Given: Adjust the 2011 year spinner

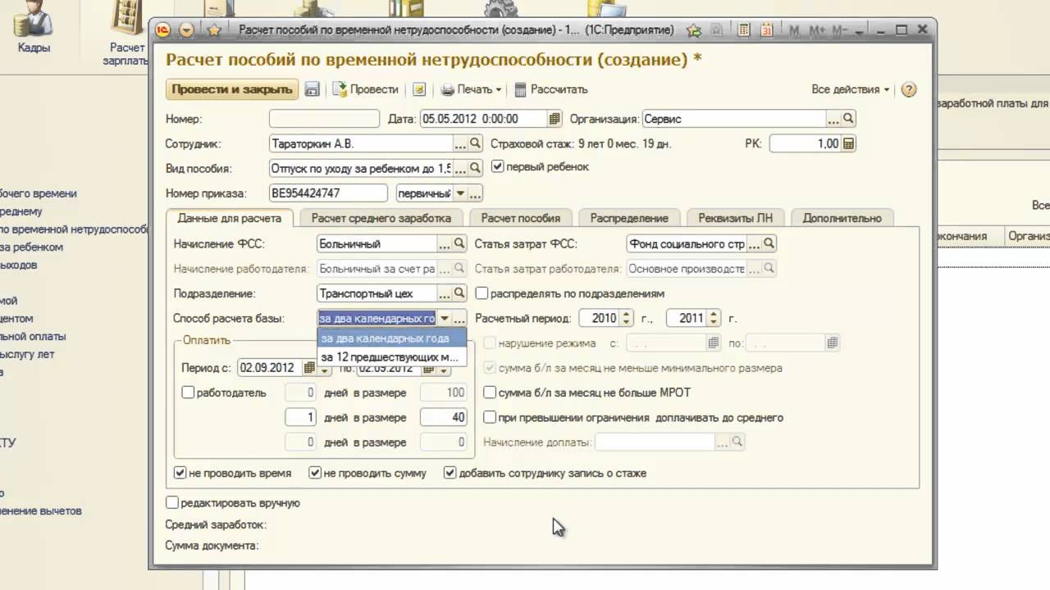Looking at the screenshot, I should click(x=714, y=318).
